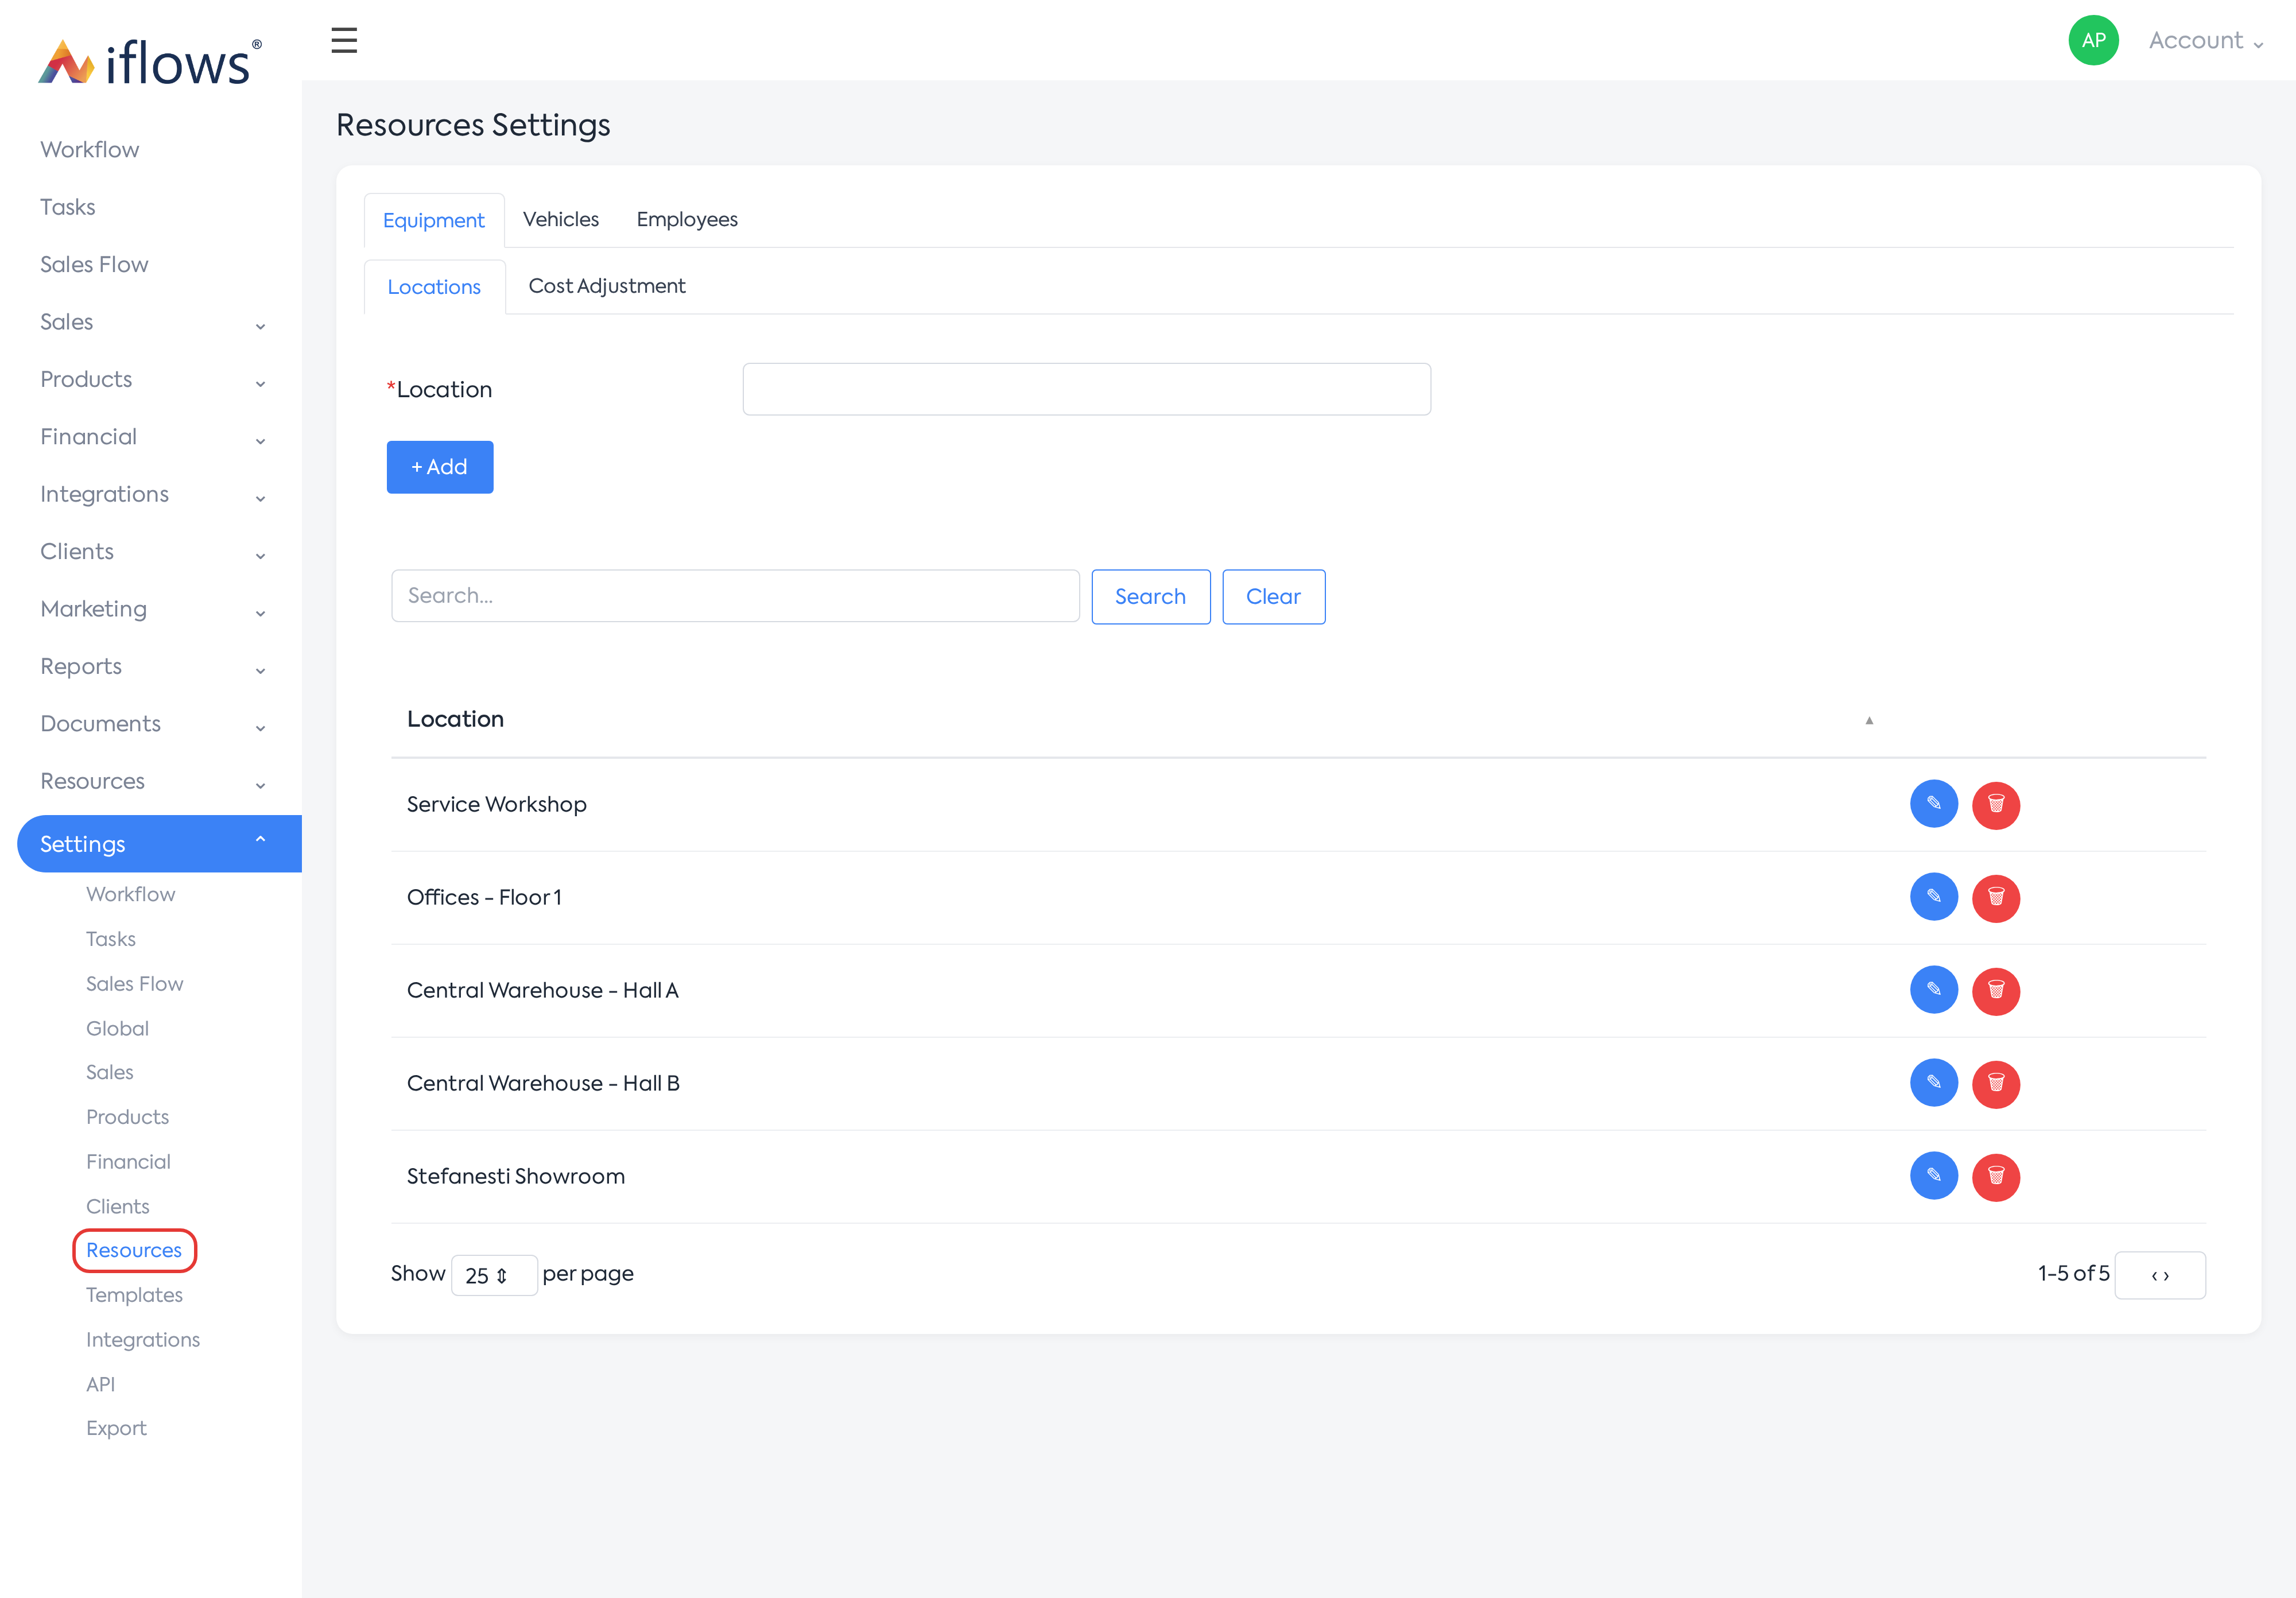
Task: Switch to the Employees tab
Action: coord(687,219)
